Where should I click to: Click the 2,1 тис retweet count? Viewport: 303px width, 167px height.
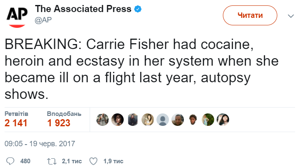click(71, 161)
